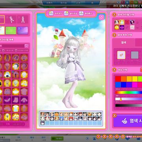The image size is (142, 142).
Task: Click the return arrow in item list header
Action: pos(26,46)
